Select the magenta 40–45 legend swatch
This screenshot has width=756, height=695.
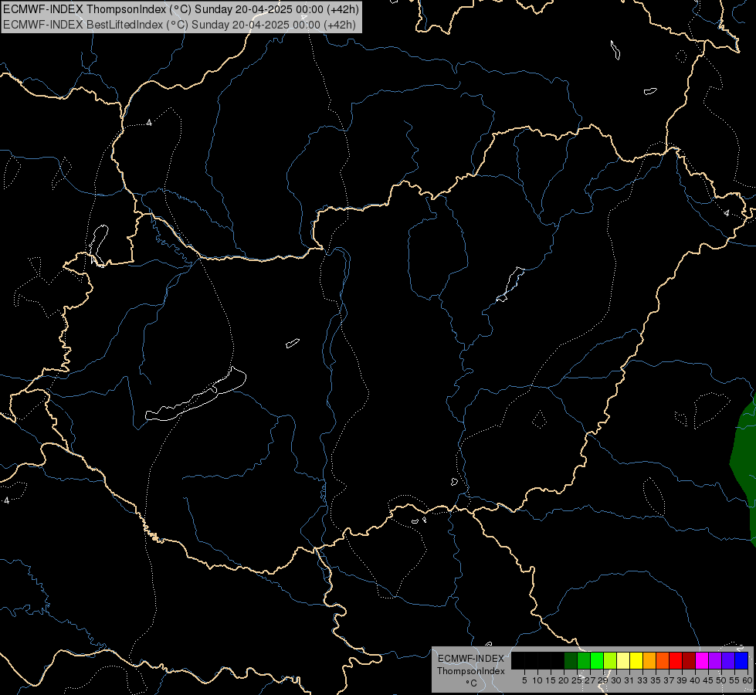click(x=702, y=661)
